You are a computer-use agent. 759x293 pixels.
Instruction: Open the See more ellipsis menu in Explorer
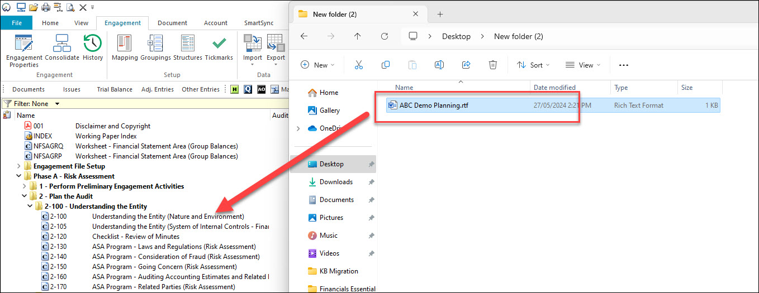pyautogui.click(x=624, y=65)
